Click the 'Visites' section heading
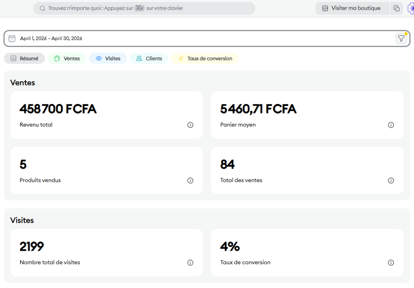 [x=22, y=220]
